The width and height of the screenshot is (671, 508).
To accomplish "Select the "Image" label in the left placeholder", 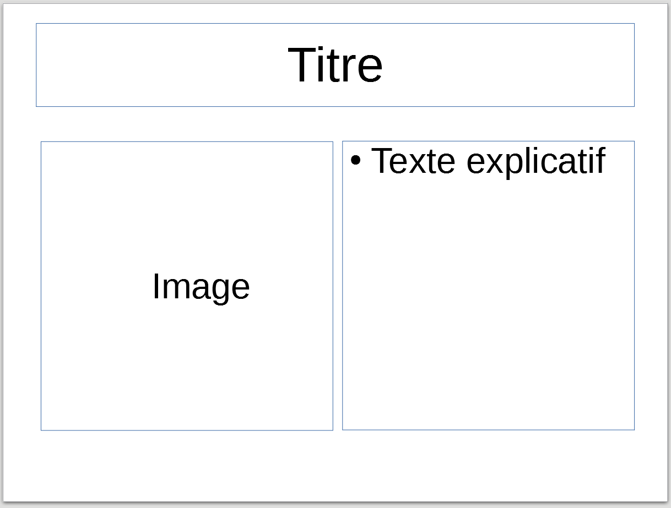I will pos(201,286).
